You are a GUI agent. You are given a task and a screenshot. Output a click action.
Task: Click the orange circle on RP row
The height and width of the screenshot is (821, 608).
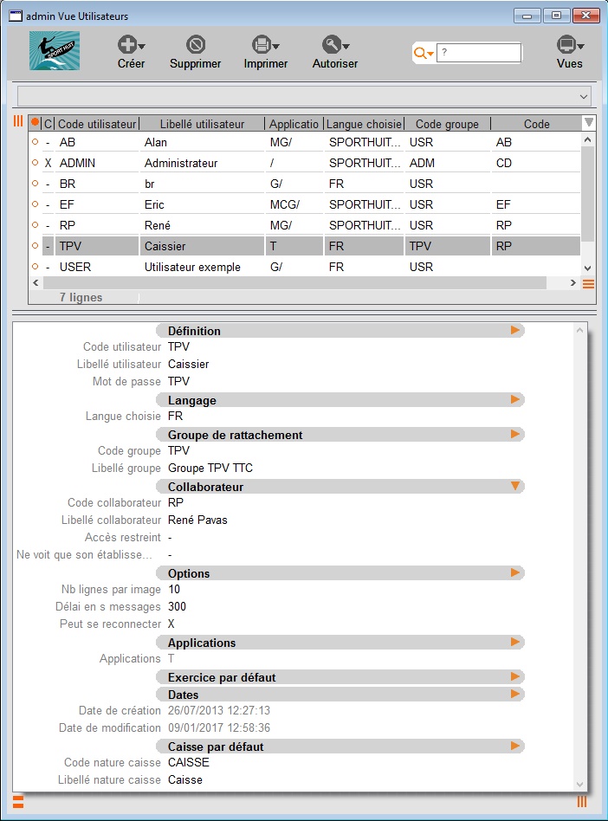point(36,224)
